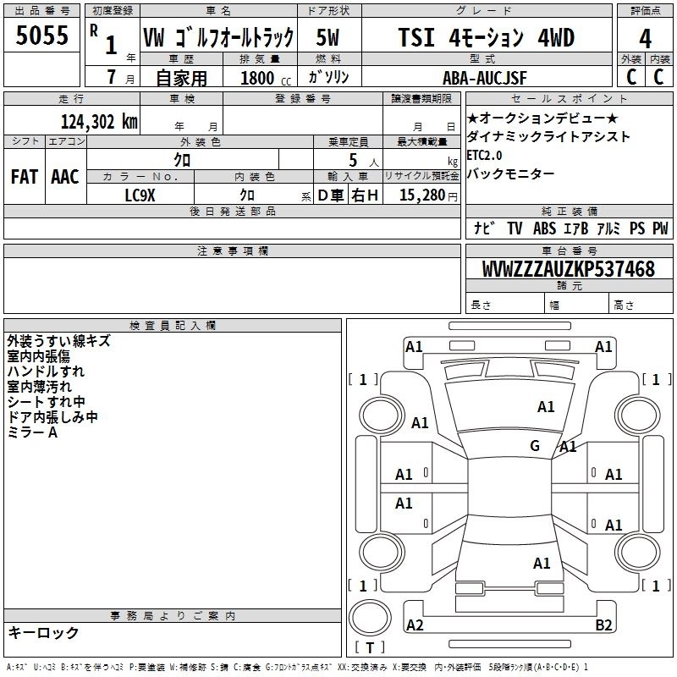The image size is (677, 677).
Task: Click the エアB equipment item
Action: tap(576, 228)
